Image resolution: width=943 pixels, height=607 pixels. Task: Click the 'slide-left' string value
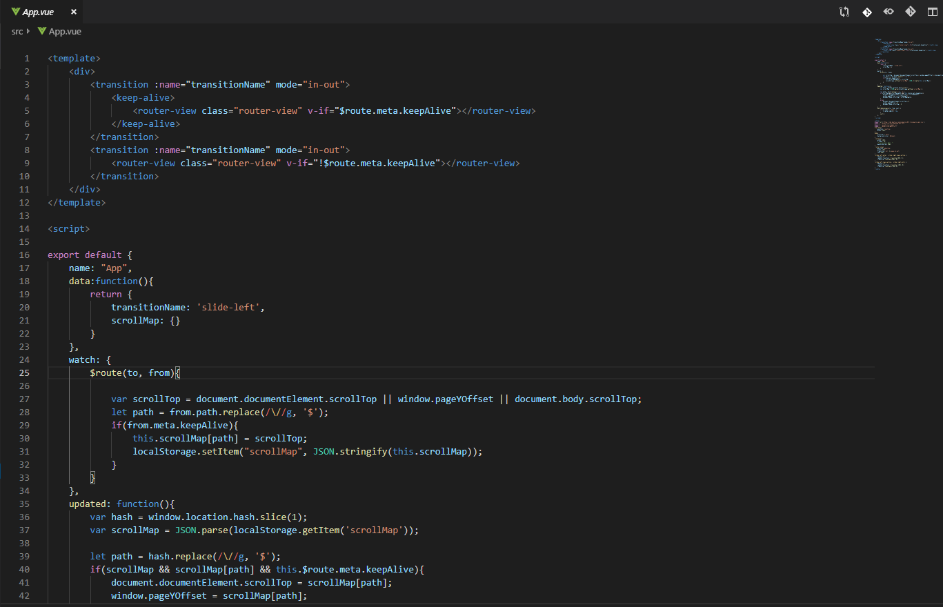228,307
